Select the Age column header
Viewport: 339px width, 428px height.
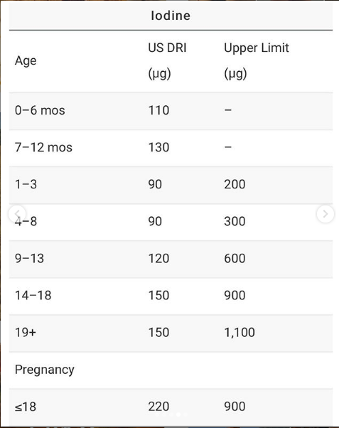pos(26,60)
